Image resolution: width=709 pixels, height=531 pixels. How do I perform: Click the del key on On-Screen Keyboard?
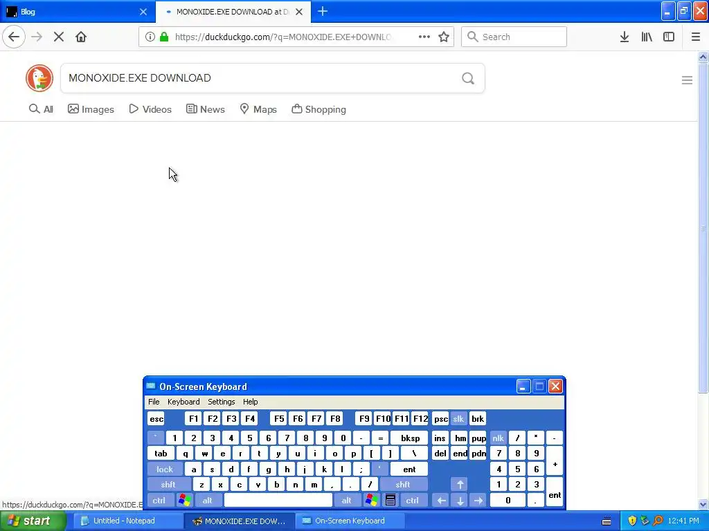point(440,454)
